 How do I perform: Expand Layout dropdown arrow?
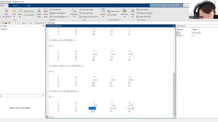[x=103, y=17]
